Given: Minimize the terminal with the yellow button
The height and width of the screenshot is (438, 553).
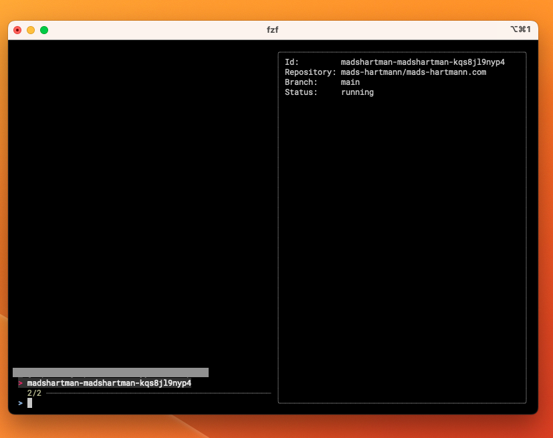Looking at the screenshot, I should coord(31,30).
